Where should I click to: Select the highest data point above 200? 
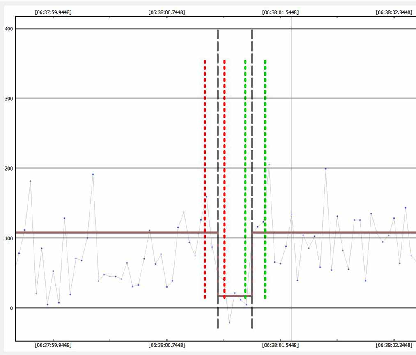click(x=269, y=164)
